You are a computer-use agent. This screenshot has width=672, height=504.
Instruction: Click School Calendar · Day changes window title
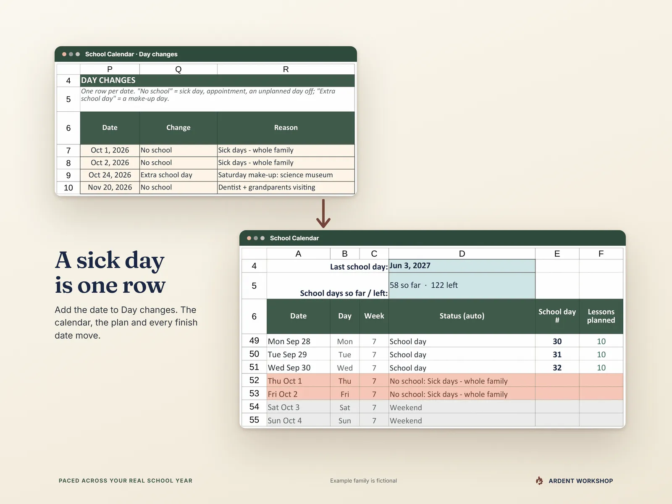pyautogui.click(x=131, y=54)
